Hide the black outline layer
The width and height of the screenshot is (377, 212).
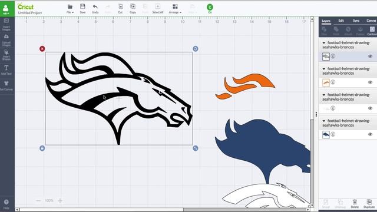point(370,57)
